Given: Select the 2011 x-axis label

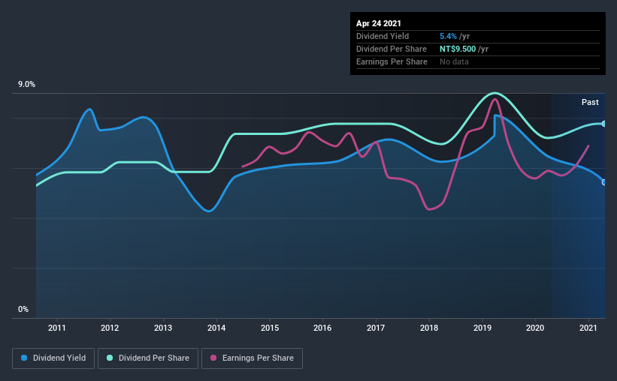Looking at the screenshot, I should click(57, 328).
